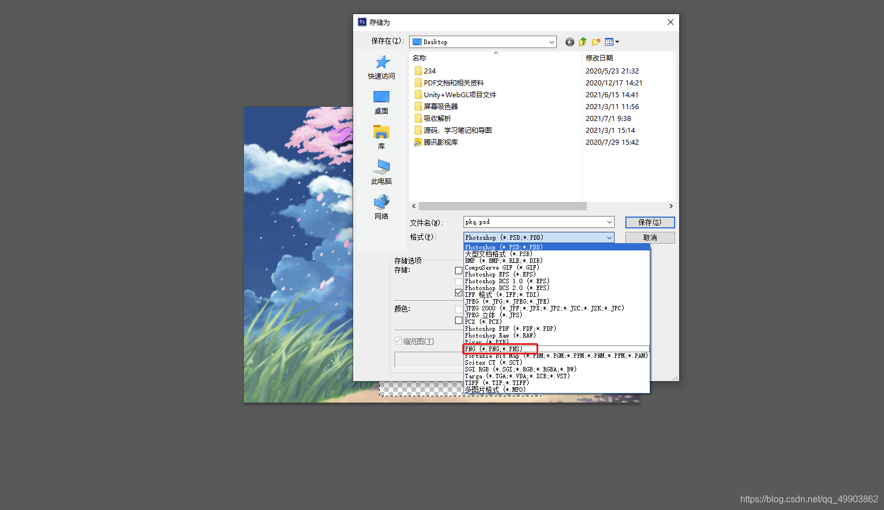Select the Unity+WebGL项目文件 folder icon

click(418, 94)
